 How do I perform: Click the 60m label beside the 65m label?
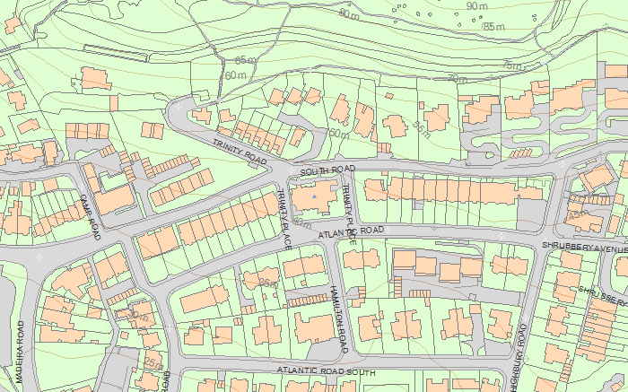pyautogui.click(x=235, y=75)
